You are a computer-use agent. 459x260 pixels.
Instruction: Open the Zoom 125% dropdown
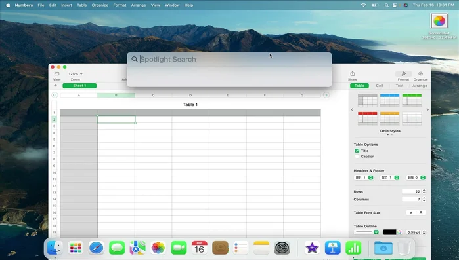[x=76, y=74]
